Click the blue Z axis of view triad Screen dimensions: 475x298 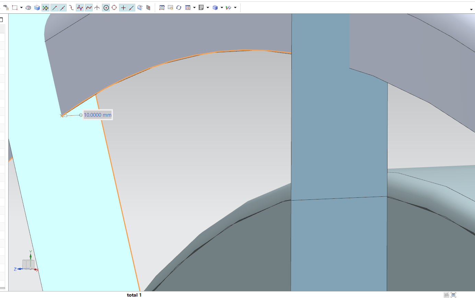point(19,269)
